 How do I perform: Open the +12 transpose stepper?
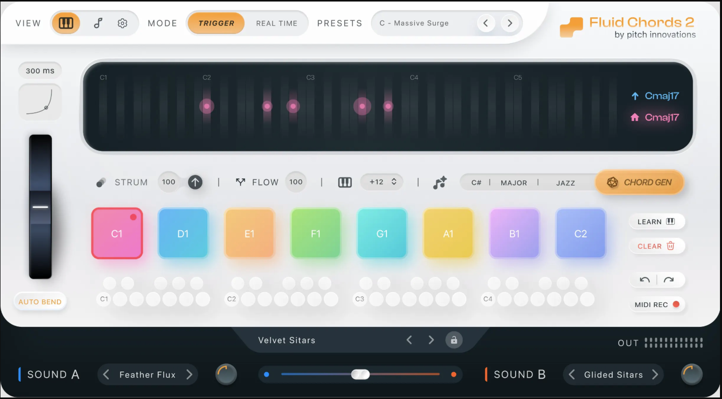click(x=382, y=181)
